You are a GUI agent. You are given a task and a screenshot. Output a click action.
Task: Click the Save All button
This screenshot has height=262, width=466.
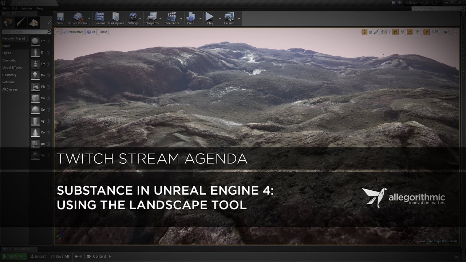coord(60,257)
